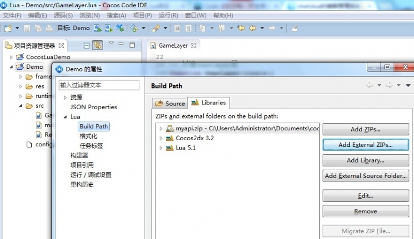The image size is (414, 239).
Task: Expand the 资源 category in properties
Action: tap(65, 97)
